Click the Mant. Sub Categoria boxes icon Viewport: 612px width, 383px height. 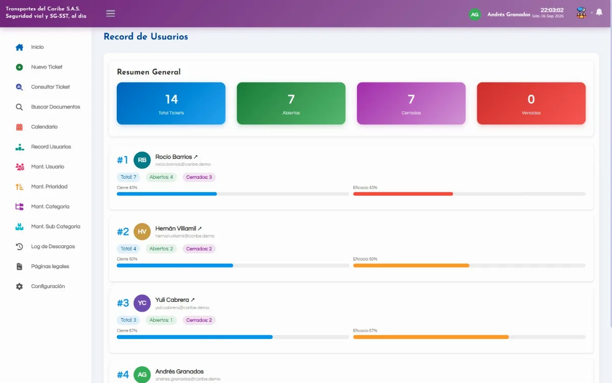point(19,227)
